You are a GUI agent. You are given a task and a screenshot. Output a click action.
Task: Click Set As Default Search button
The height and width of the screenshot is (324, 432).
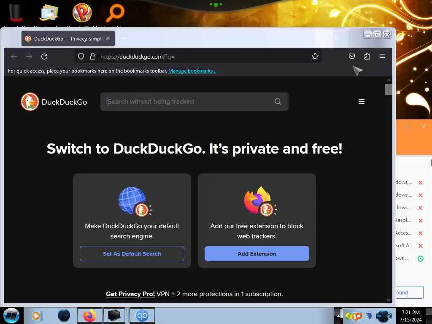[132, 254]
